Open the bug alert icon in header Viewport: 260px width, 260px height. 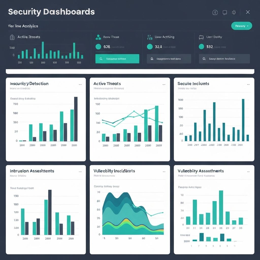(234, 12)
